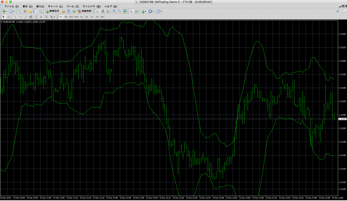Open the Strategy Tester icon
This screenshot has width=347, height=201.
40,11
